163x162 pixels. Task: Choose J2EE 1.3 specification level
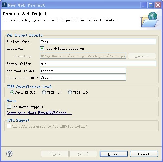70,92
